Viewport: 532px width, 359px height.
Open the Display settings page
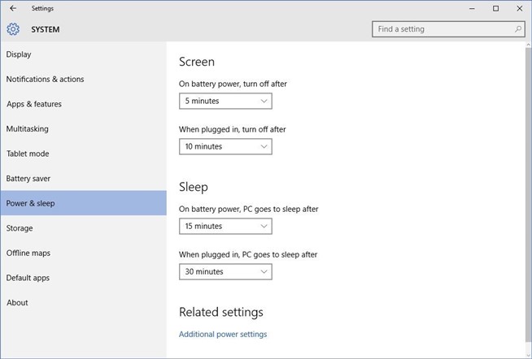[19, 54]
